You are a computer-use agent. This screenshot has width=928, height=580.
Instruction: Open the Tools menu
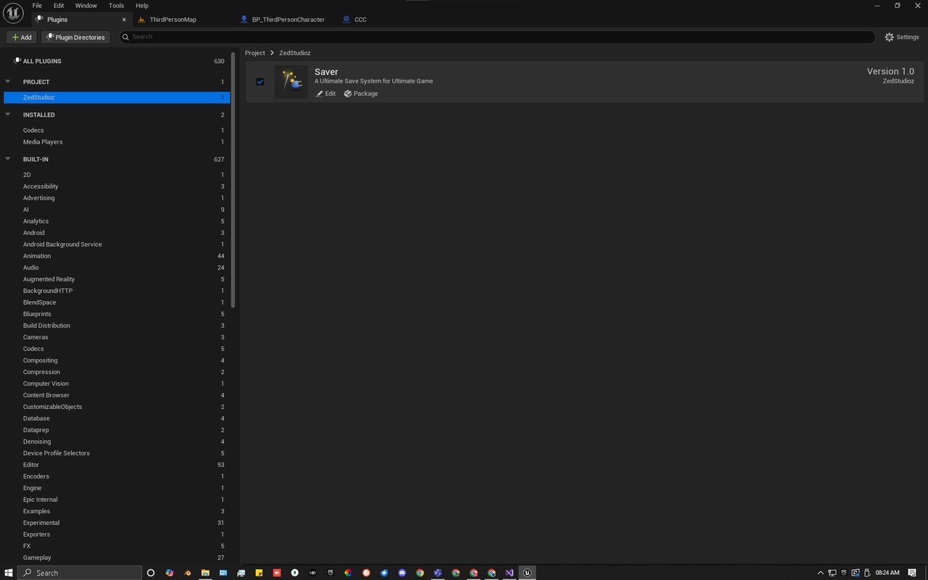coord(116,6)
